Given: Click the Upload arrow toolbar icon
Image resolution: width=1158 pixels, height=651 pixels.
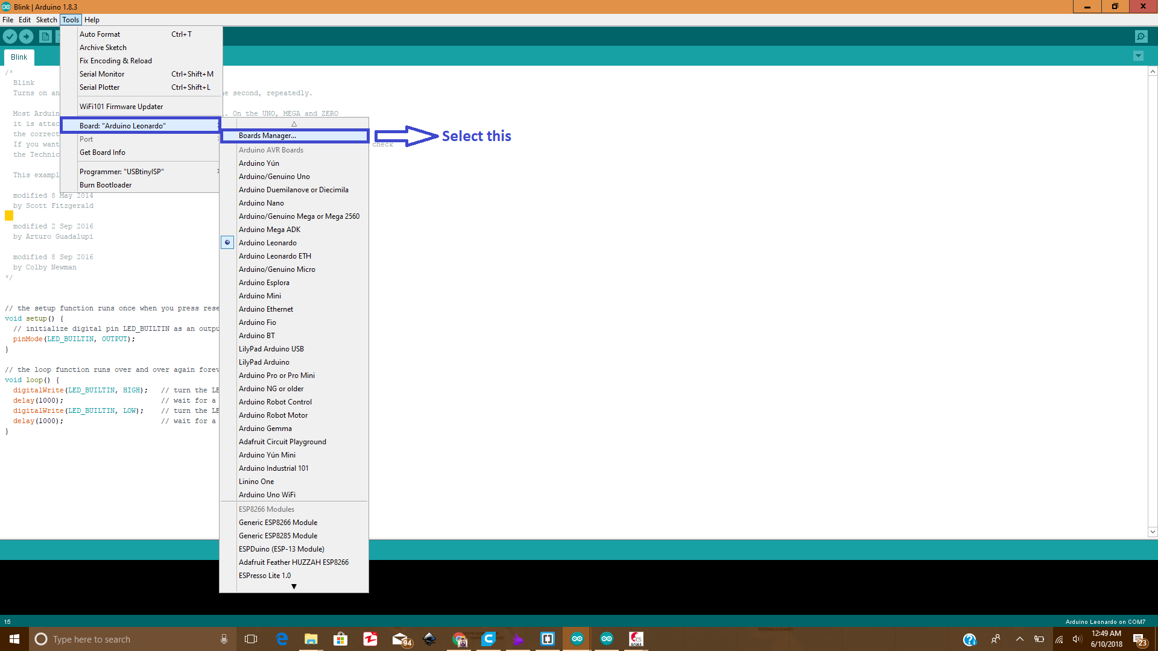Looking at the screenshot, I should tap(27, 36).
